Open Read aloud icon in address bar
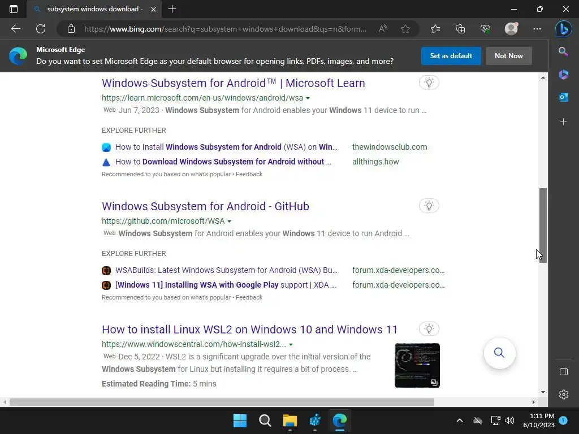 [x=383, y=29]
